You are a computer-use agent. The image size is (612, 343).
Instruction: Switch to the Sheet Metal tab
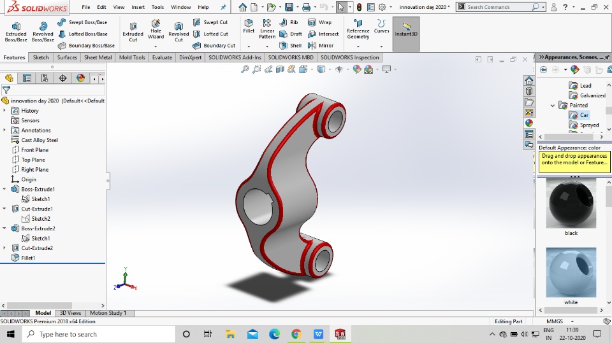(98, 57)
